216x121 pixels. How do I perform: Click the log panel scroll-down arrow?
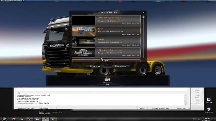coord(185,105)
